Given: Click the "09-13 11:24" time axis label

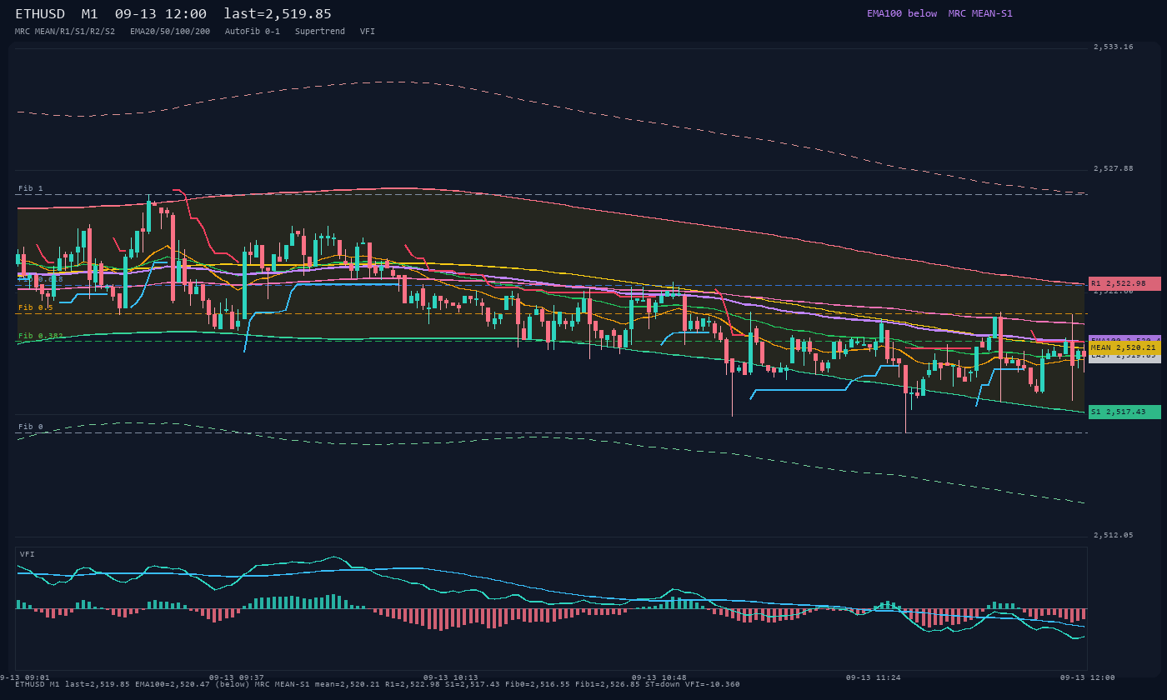Looking at the screenshot, I should pyautogui.click(x=874, y=677).
